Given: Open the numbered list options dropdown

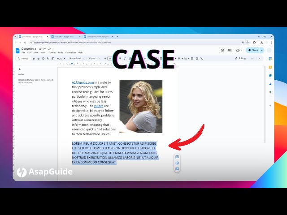Looking at the screenshot, I should [189, 59].
